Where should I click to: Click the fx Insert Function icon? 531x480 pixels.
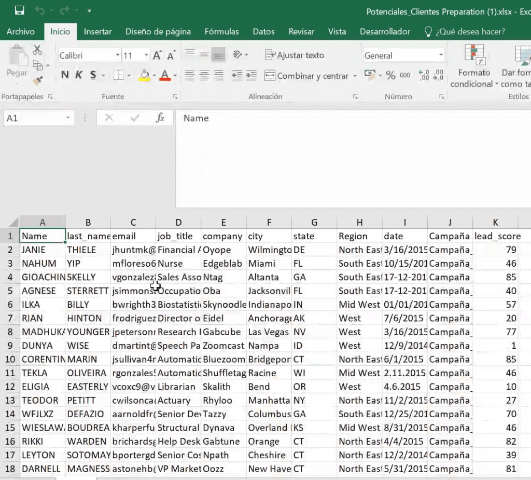pos(160,118)
